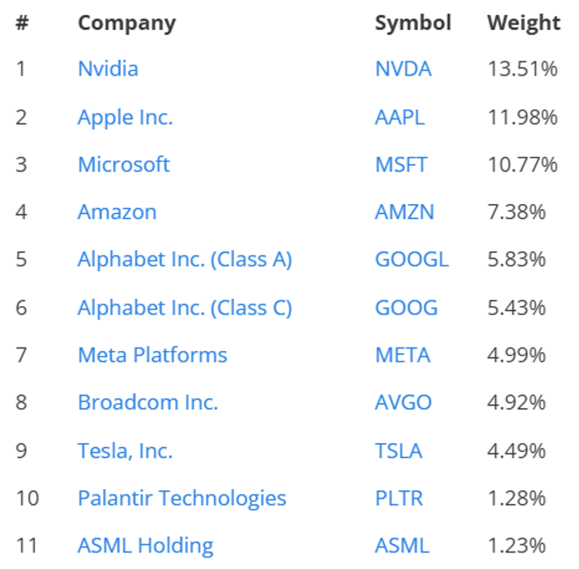The height and width of the screenshot is (569, 579).
Task: Click the AMZN symbol link
Action: 405,212
